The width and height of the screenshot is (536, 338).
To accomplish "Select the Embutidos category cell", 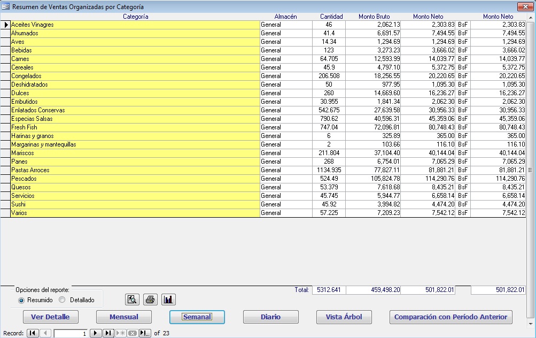I will [x=135, y=102].
